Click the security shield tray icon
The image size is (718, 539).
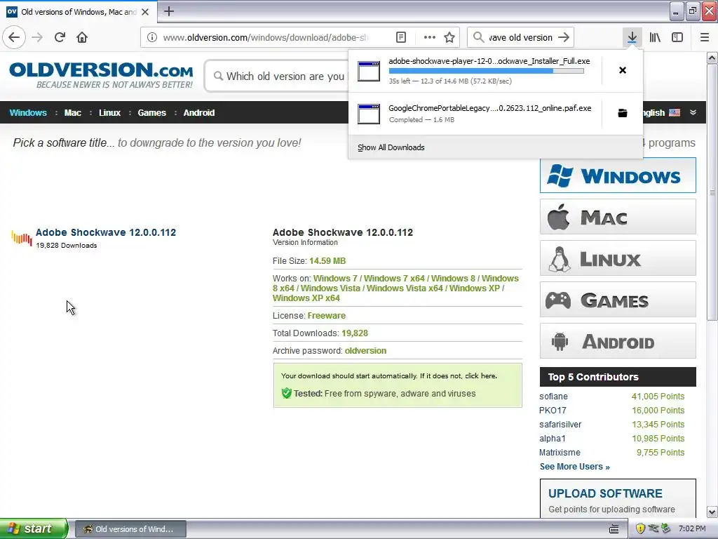(x=640, y=528)
